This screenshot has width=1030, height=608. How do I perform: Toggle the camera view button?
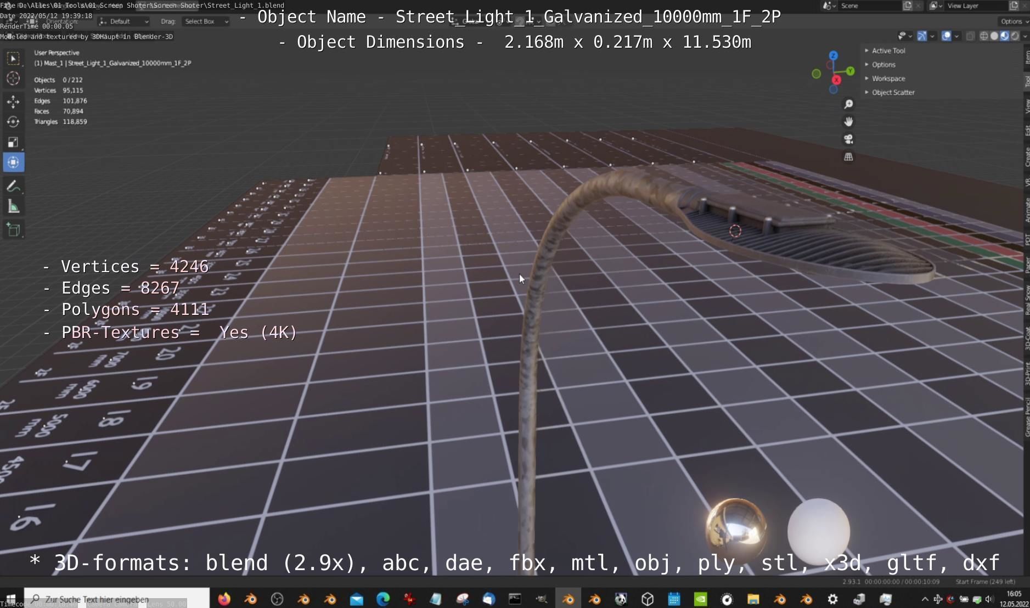tap(848, 139)
